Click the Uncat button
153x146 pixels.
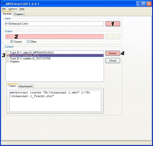[x=113, y=61]
